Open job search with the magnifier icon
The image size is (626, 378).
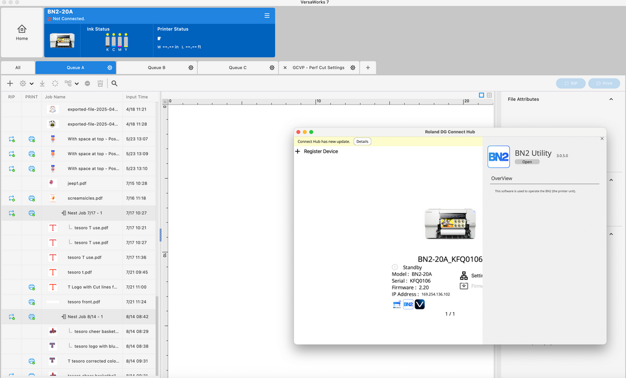(x=114, y=83)
